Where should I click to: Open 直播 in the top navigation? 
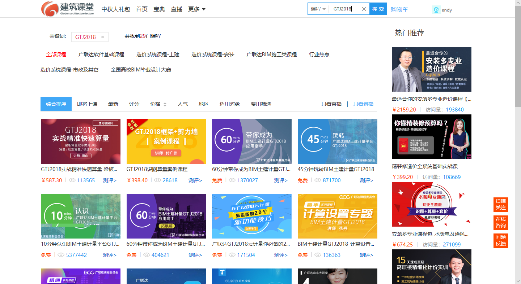177,9
